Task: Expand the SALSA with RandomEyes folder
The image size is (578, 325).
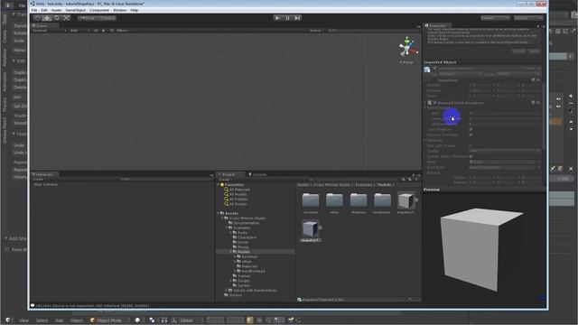Action: point(227,291)
